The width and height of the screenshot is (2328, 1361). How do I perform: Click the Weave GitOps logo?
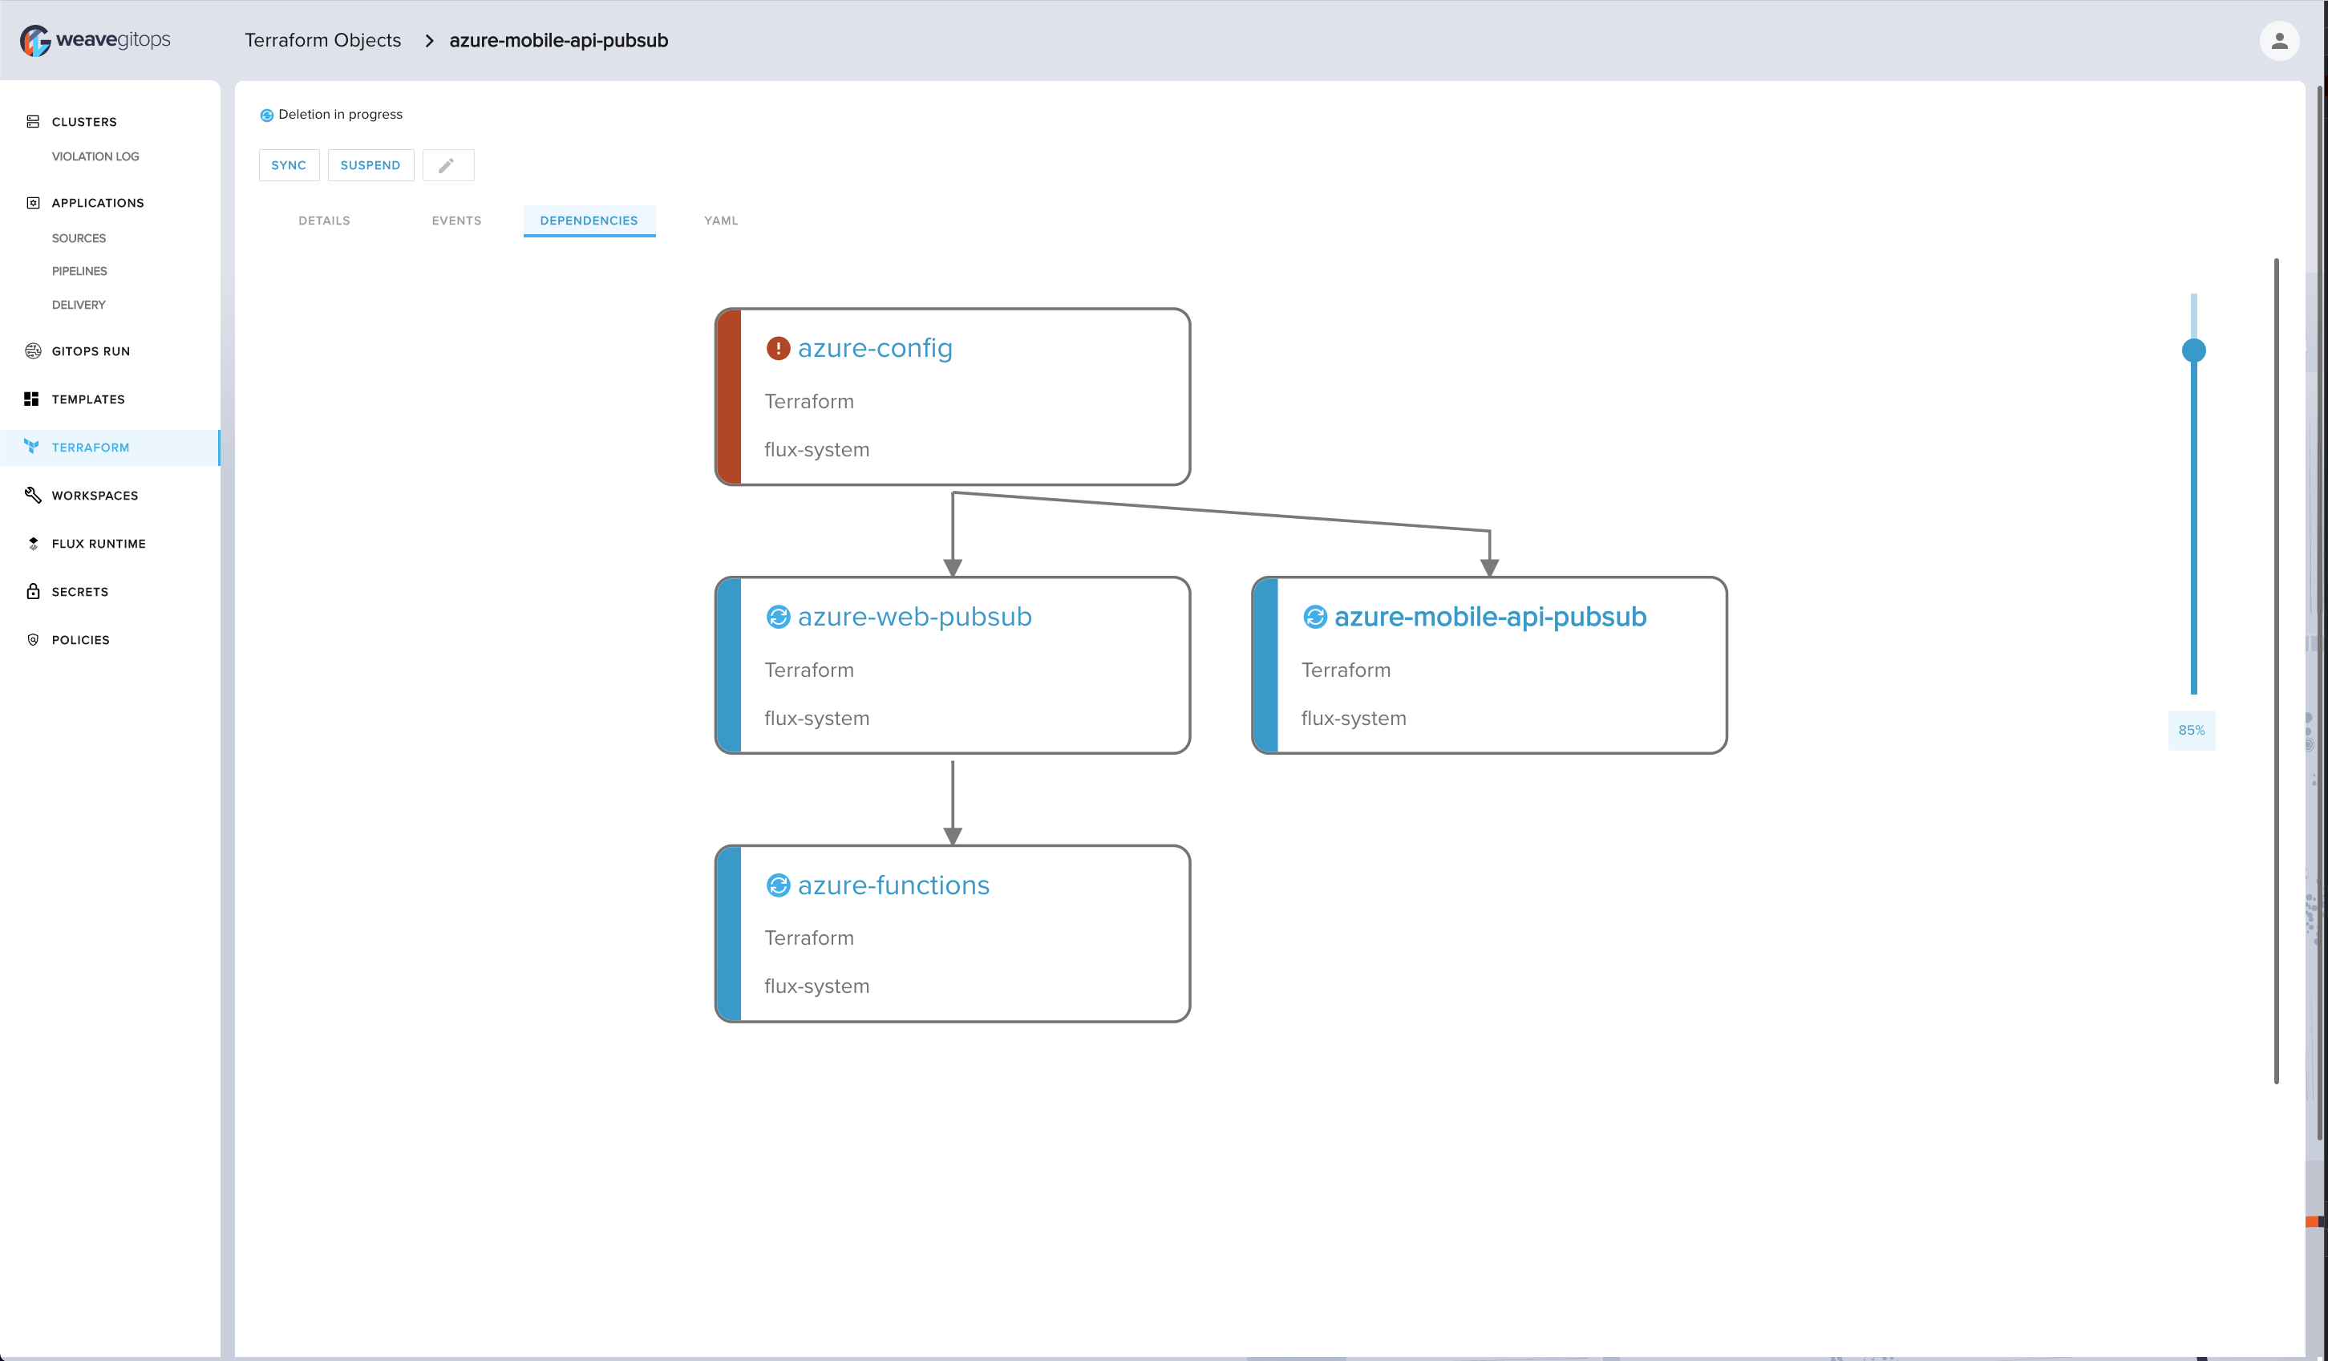95,40
